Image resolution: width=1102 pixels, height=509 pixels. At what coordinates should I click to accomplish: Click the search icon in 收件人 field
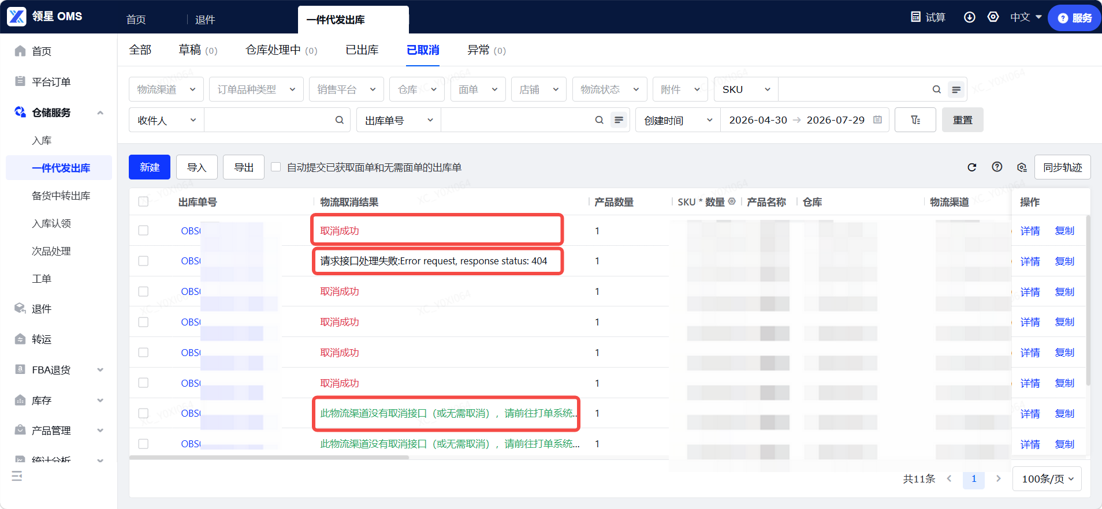click(x=340, y=120)
